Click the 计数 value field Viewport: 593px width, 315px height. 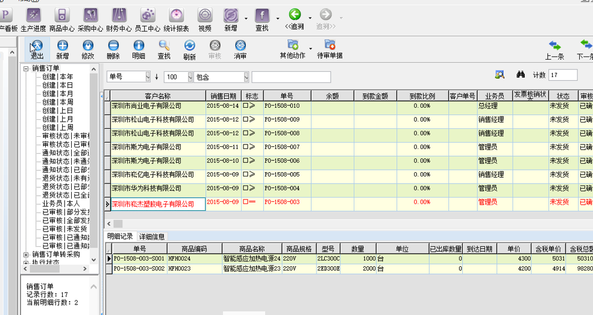(563, 75)
